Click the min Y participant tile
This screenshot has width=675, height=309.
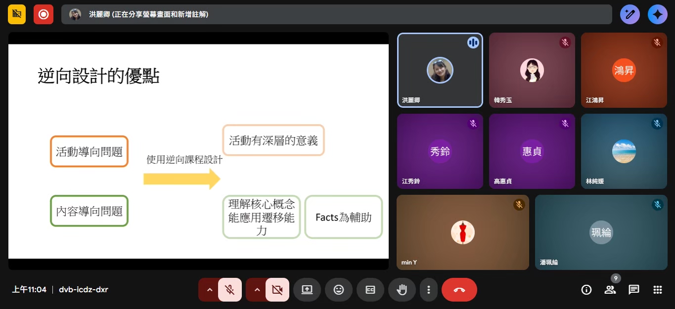click(462, 232)
